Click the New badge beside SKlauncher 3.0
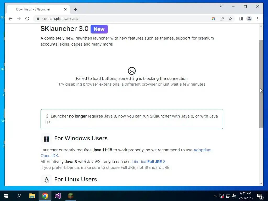This screenshot has height=201, width=268. 99,29
